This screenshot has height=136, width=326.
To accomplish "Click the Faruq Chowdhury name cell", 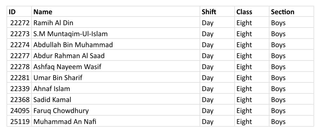I will [116, 110].
